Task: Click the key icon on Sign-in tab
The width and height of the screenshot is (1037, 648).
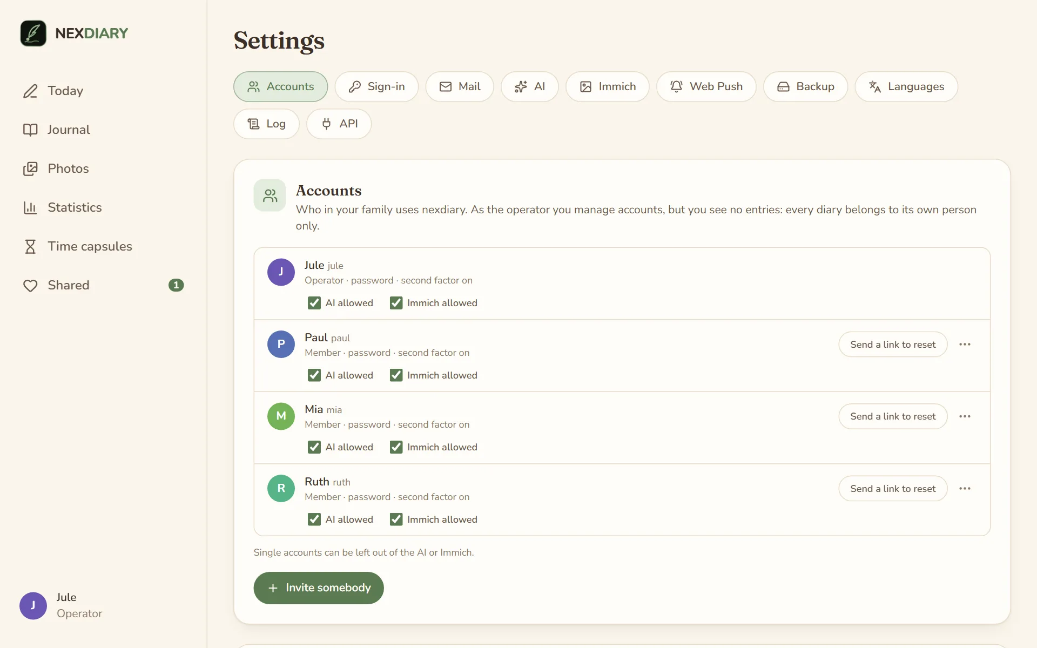Action: (355, 86)
